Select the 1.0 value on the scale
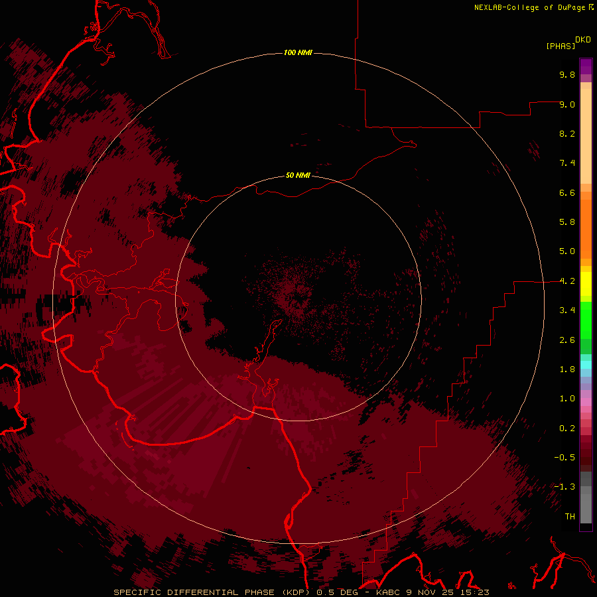 (567, 399)
